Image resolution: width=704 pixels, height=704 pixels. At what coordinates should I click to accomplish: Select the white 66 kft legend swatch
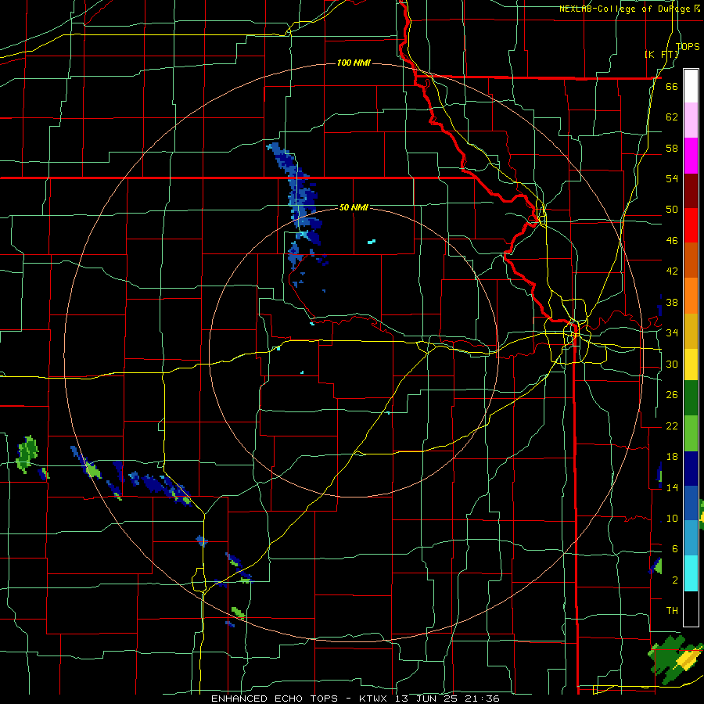691,86
